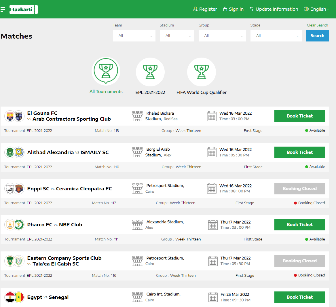Click the tazkarti logo
The height and width of the screenshot is (307, 336).
[23, 10]
